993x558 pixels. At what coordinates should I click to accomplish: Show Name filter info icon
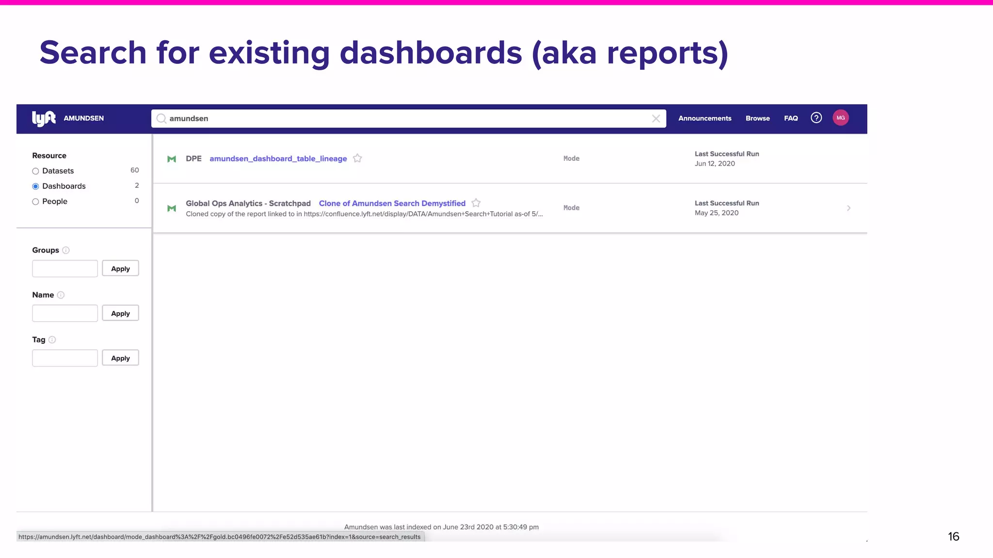[x=61, y=295]
